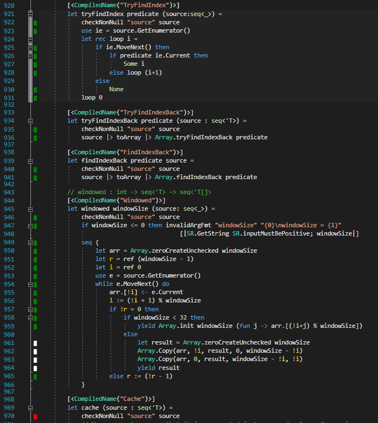Click the green coverage marker on line 946
Image resolution: width=378 pixels, height=423 pixels.
pyautogui.click(x=35, y=218)
